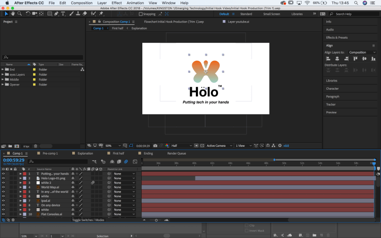Open the Animation menu
Image resolution: width=381 pixels, height=238 pixels.
135,3
